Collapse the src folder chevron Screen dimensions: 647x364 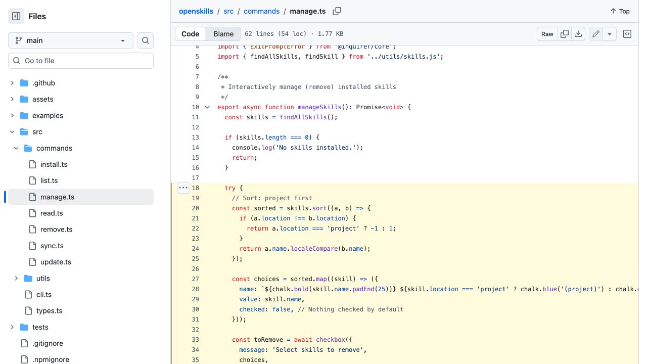point(12,132)
